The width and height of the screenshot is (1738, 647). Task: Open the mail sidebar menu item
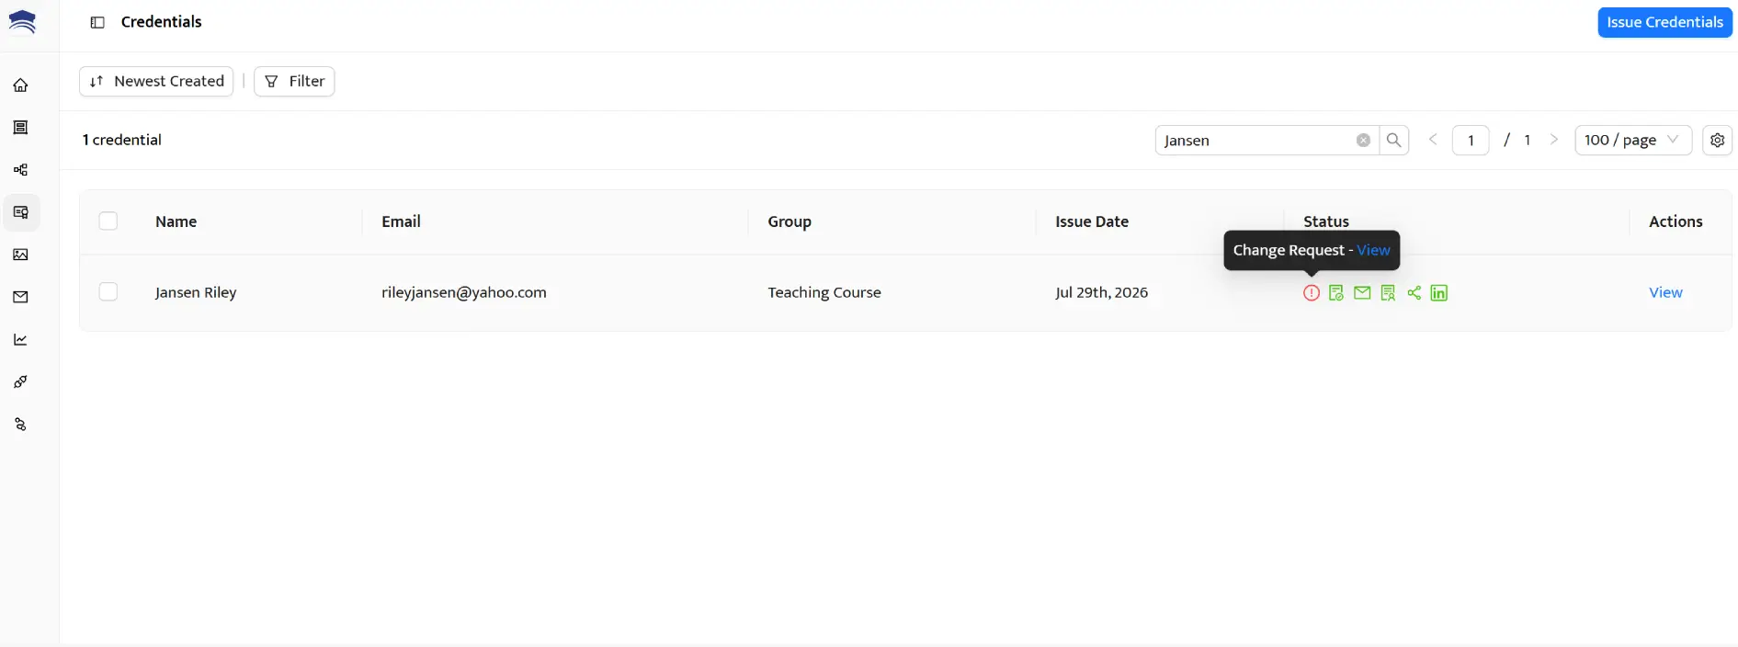pyautogui.click(x=21, y=297)
